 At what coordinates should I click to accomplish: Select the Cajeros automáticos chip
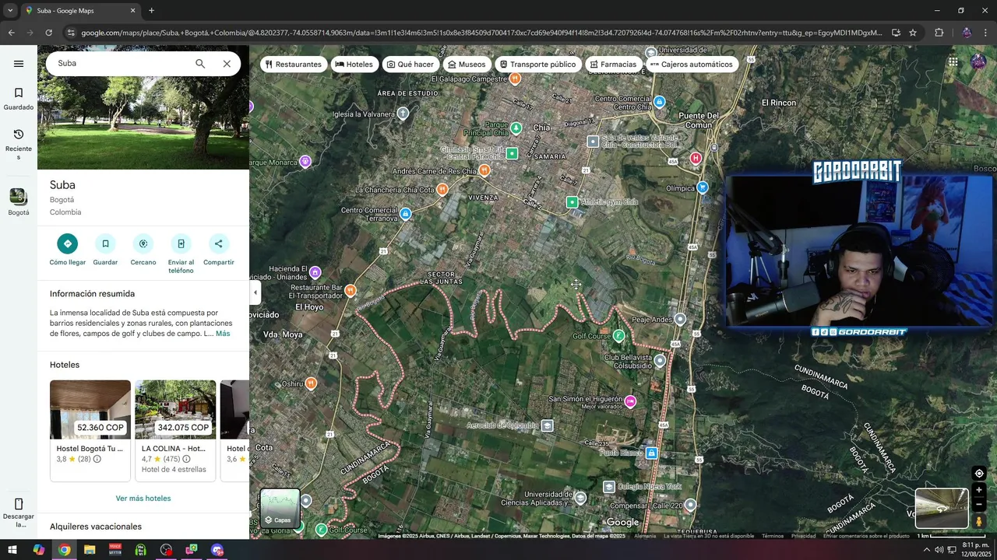[692, 65]
